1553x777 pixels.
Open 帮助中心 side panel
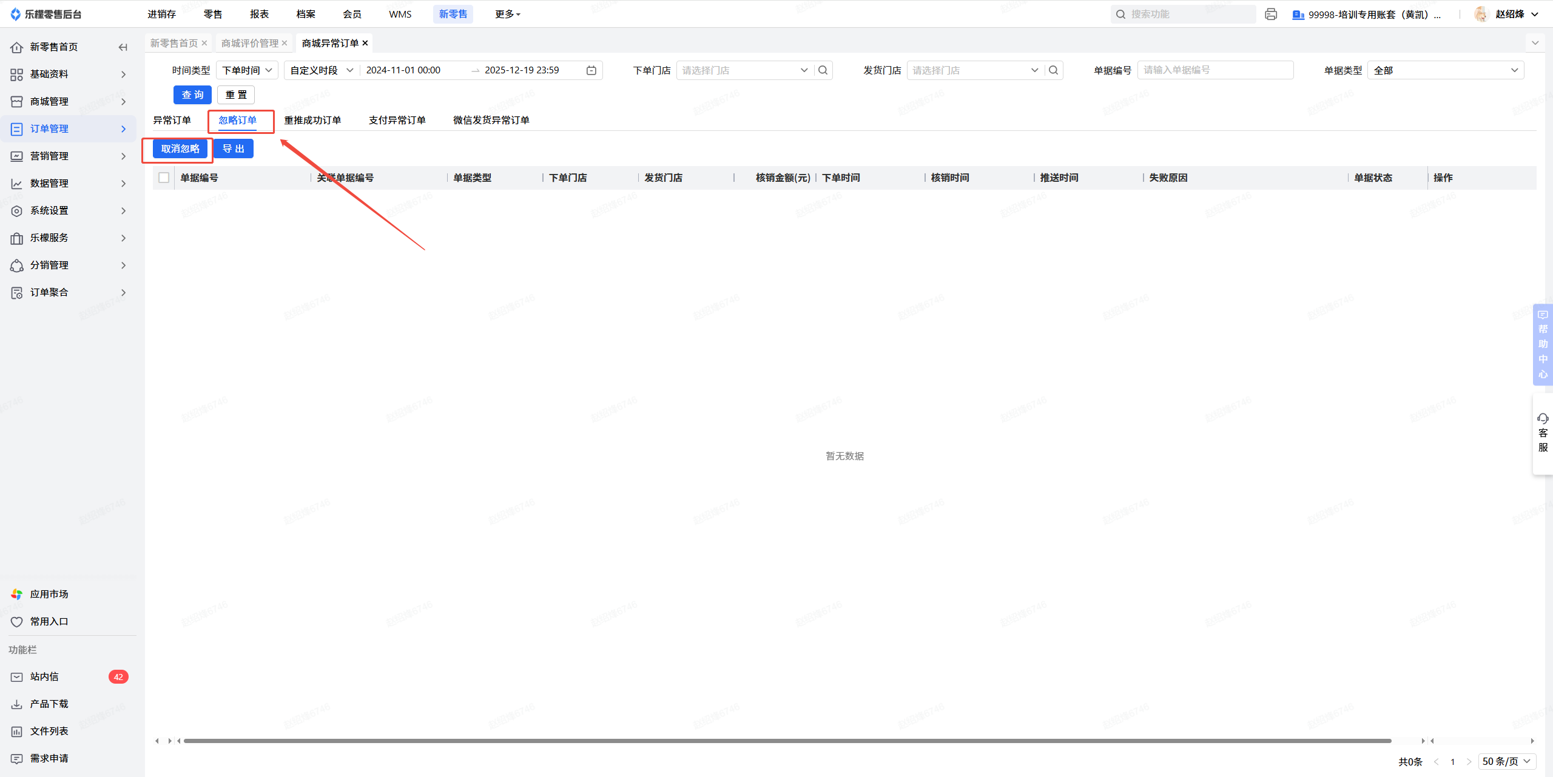point(1543,344)
